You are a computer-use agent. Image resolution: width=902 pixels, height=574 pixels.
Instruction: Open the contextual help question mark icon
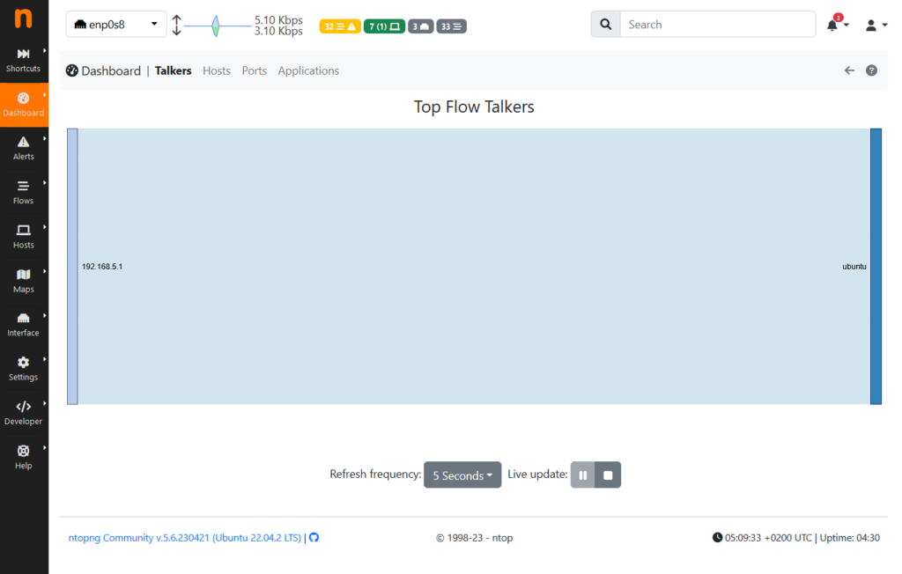click(x=871, y=70)
